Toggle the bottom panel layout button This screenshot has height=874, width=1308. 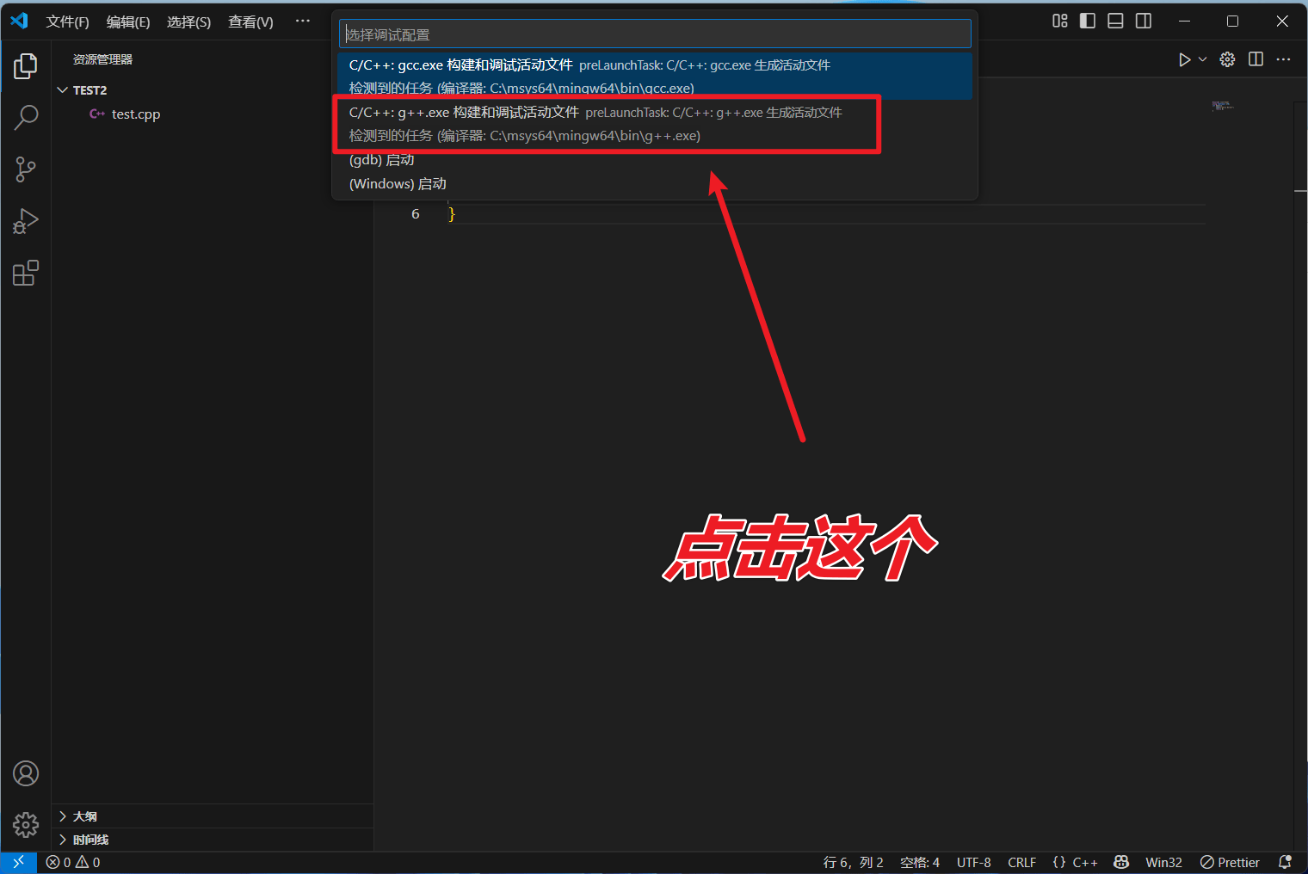tap(1115, 22)
